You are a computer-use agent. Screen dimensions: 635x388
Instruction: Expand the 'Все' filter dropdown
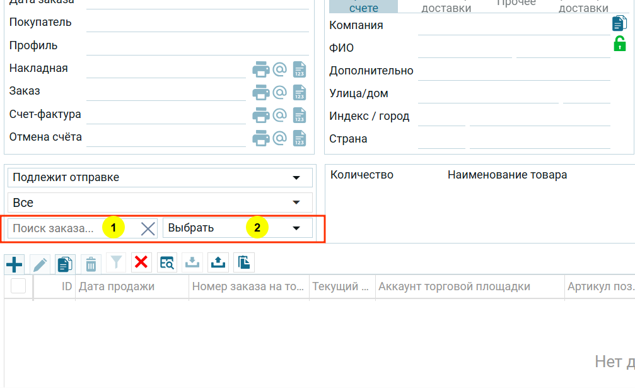tap(296, 203)
